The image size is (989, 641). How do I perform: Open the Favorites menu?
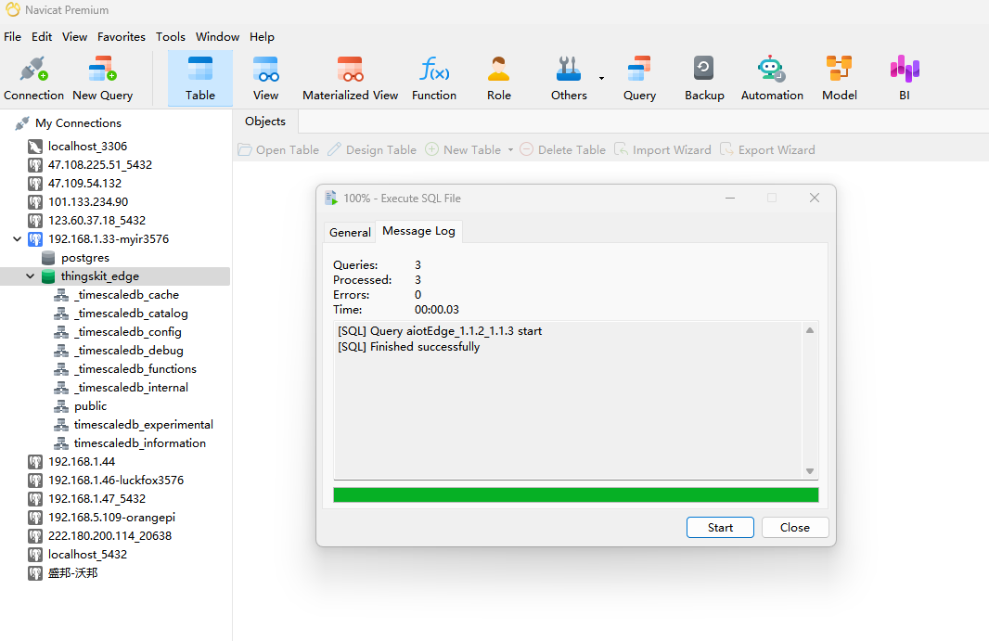(122, 36)
